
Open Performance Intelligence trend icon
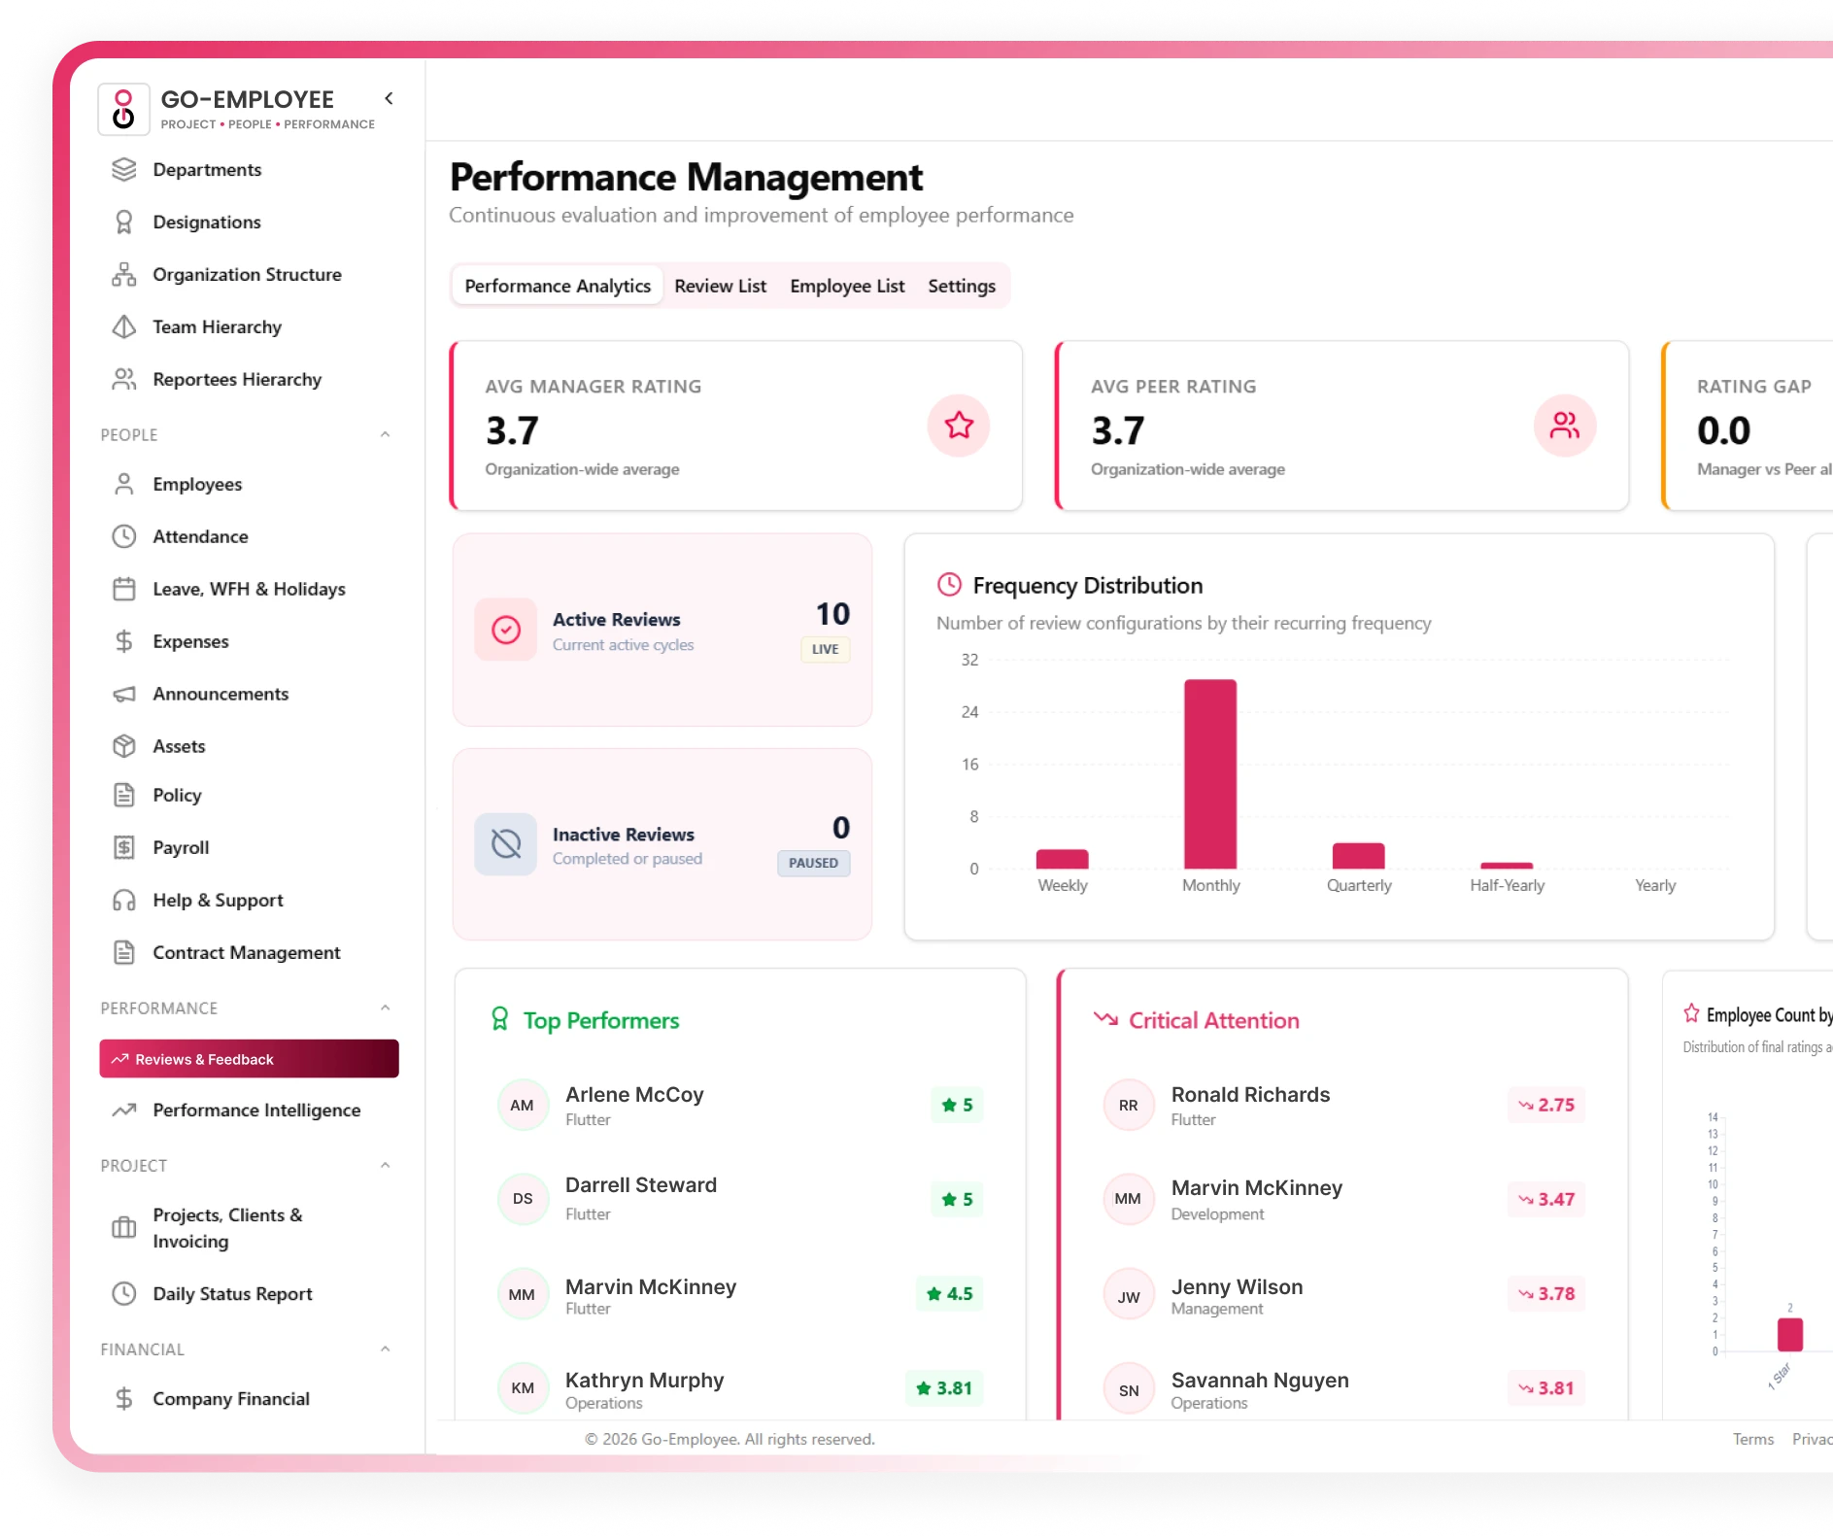(x=123, y=1110)
